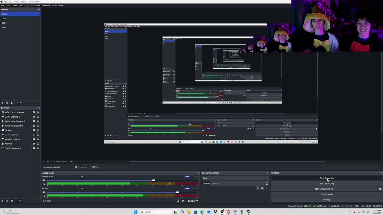Screen dimensions: 383x215
Task: Open Windows Start menu
Action: point(136,212)
